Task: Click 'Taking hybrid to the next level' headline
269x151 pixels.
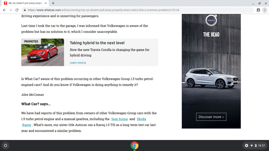Action: click(97, 43)
